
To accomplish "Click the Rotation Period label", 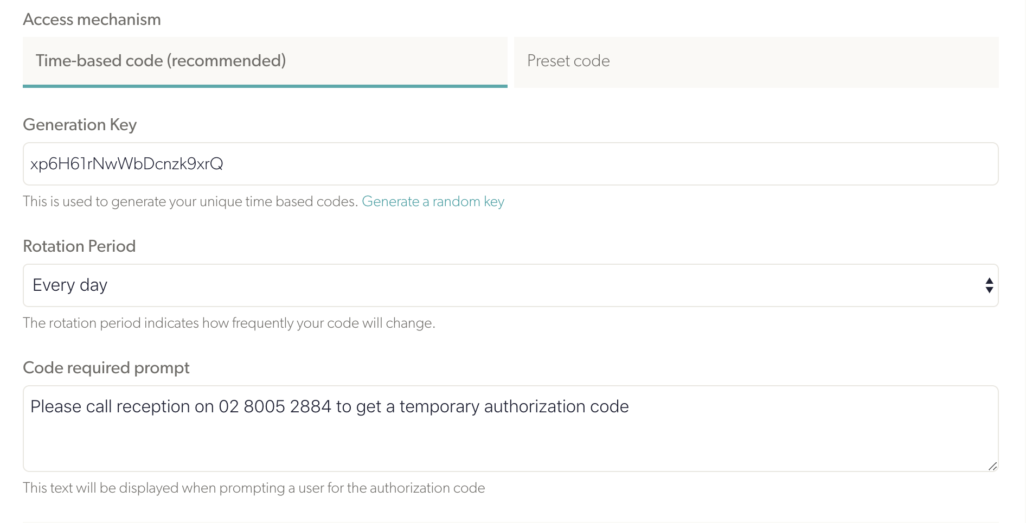I will (x=79, y=246).
